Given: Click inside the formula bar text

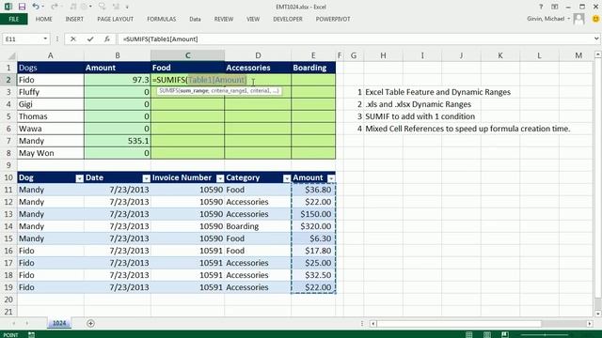Looking at the screenshot, I should 161,39.
